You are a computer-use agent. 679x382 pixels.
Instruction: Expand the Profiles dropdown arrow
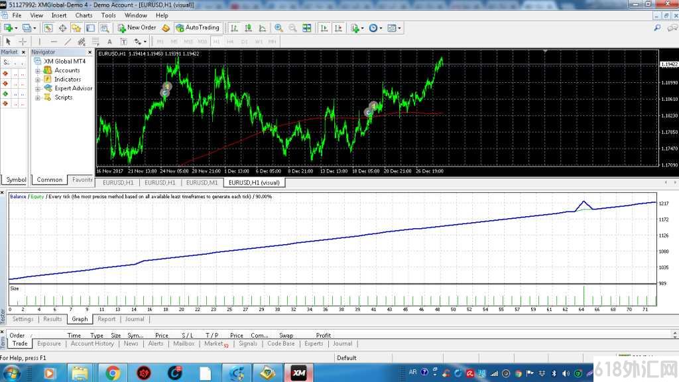tap(34, 28)
